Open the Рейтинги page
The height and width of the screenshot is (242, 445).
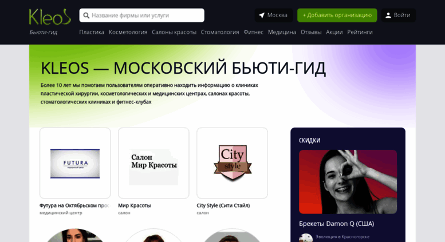(360, 32)
